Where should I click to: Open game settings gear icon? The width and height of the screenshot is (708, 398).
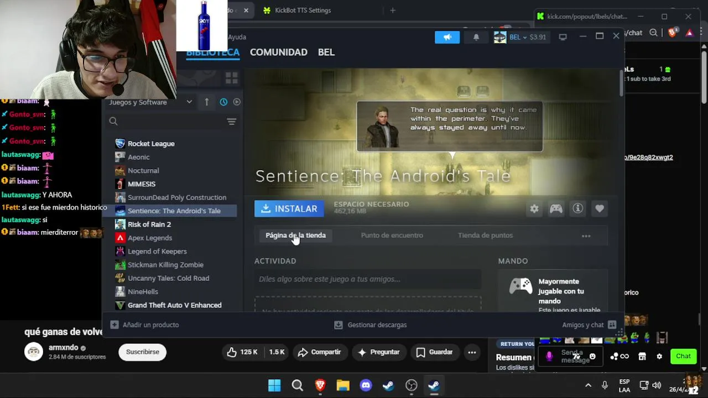[x=534, y=209]
